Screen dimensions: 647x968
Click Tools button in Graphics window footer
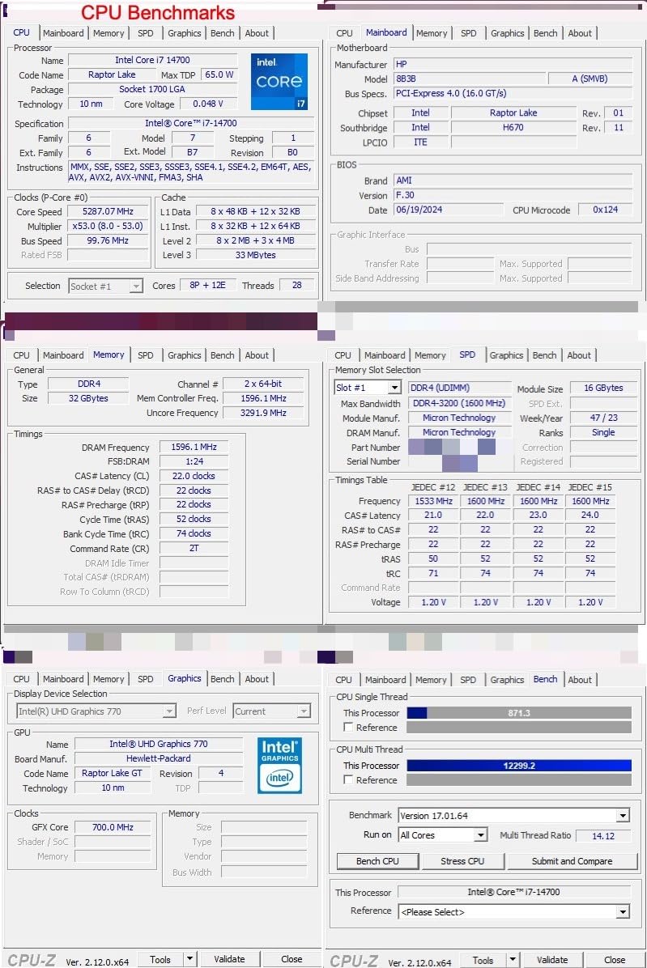tap(160, 959)
